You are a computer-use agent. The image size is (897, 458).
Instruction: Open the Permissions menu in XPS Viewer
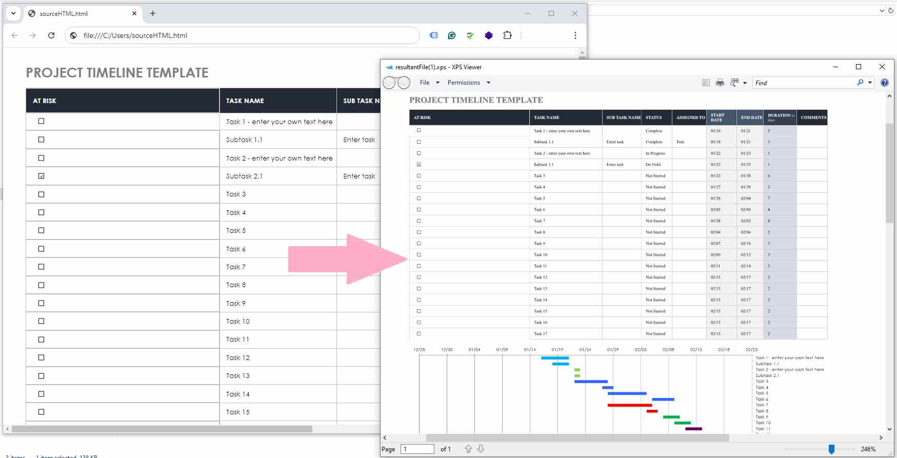[464, 83]
